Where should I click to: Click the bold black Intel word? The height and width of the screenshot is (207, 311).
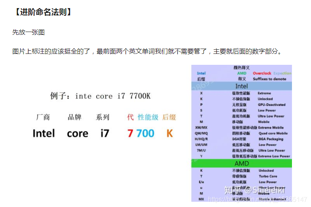[x=44, y=133]
